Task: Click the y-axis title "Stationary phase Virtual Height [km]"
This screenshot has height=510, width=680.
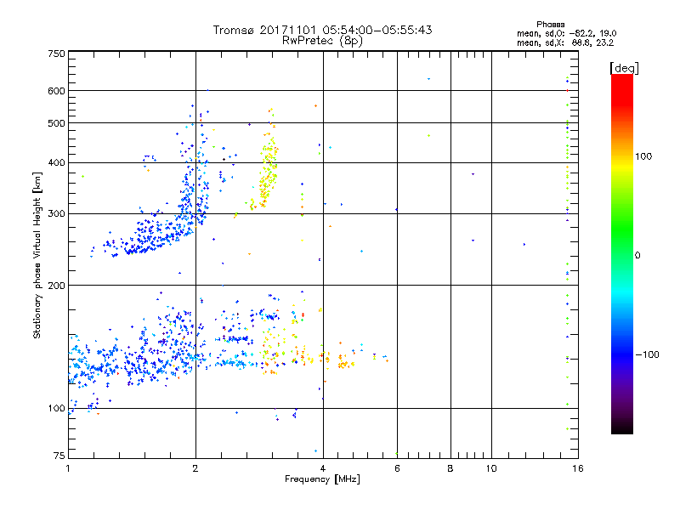Action: coord(37,255)
